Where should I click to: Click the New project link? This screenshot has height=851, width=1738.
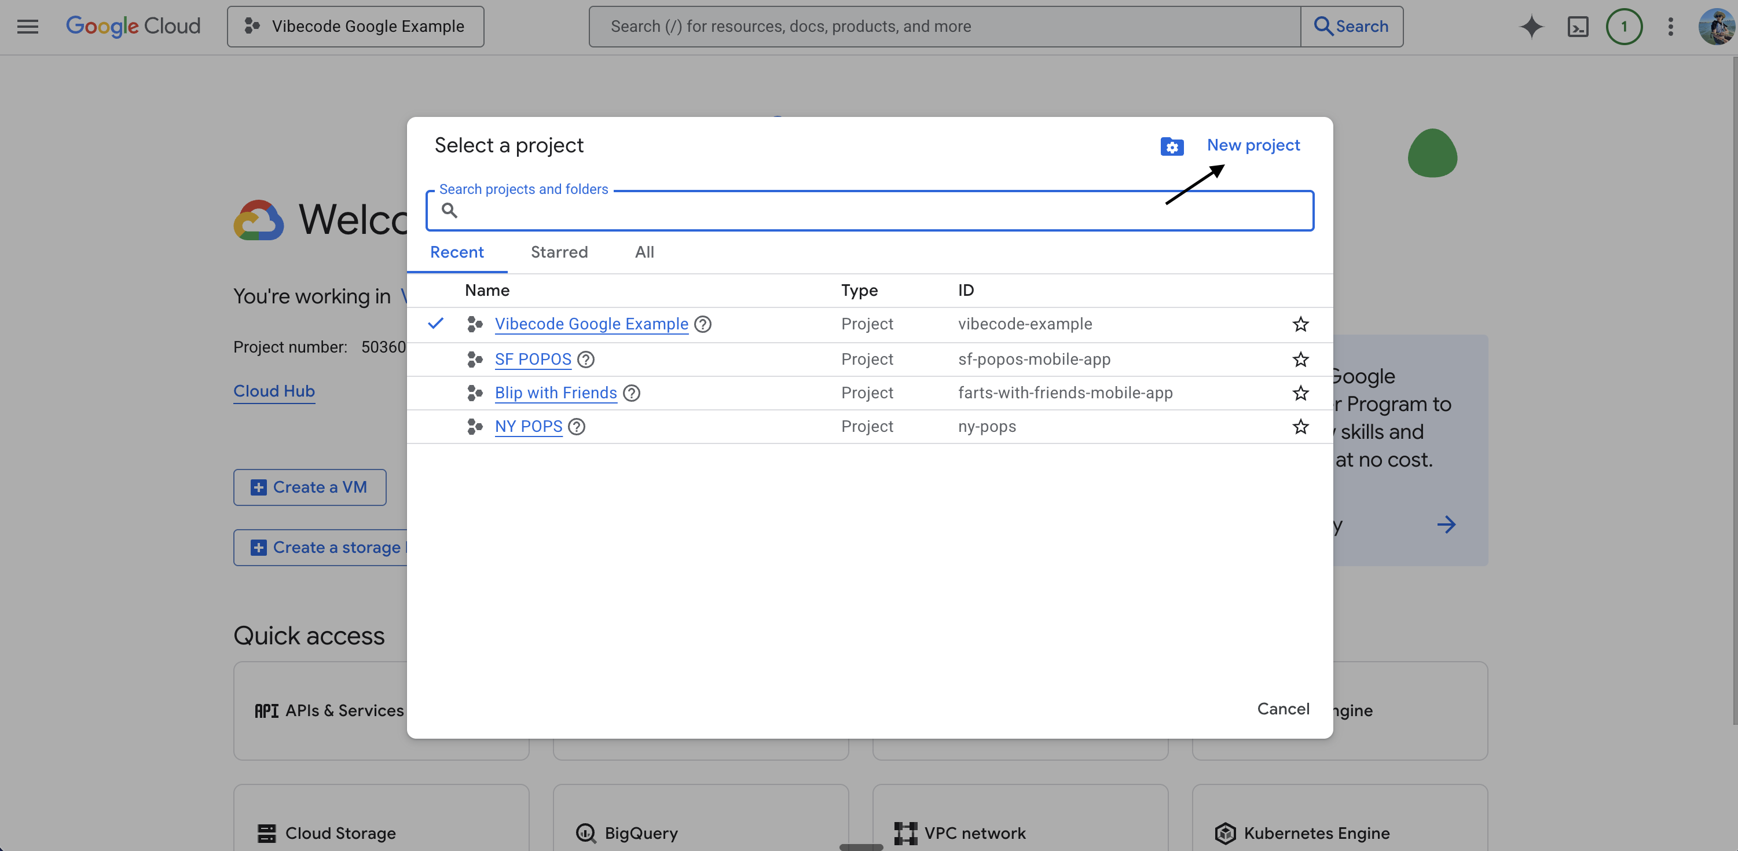click(1253, 145)
